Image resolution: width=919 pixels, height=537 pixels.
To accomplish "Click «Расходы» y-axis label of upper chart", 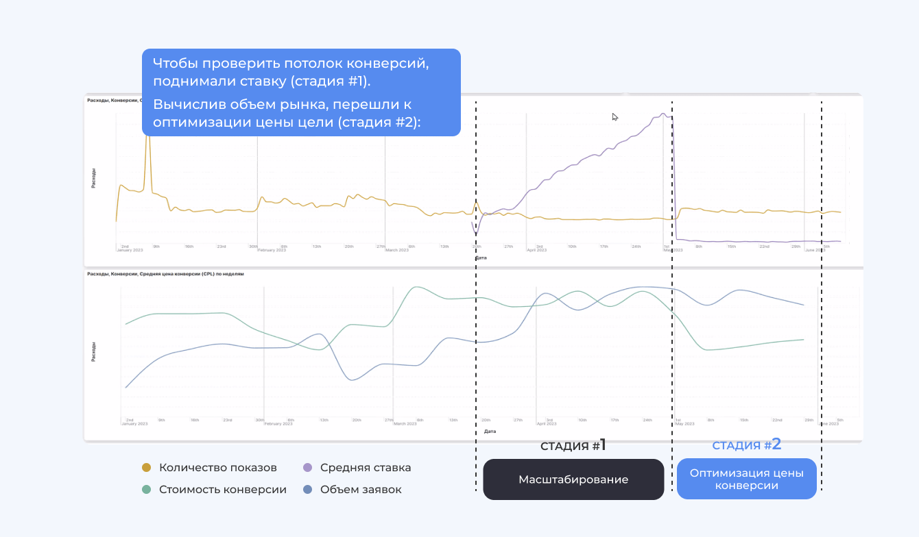I will [94, 178].
